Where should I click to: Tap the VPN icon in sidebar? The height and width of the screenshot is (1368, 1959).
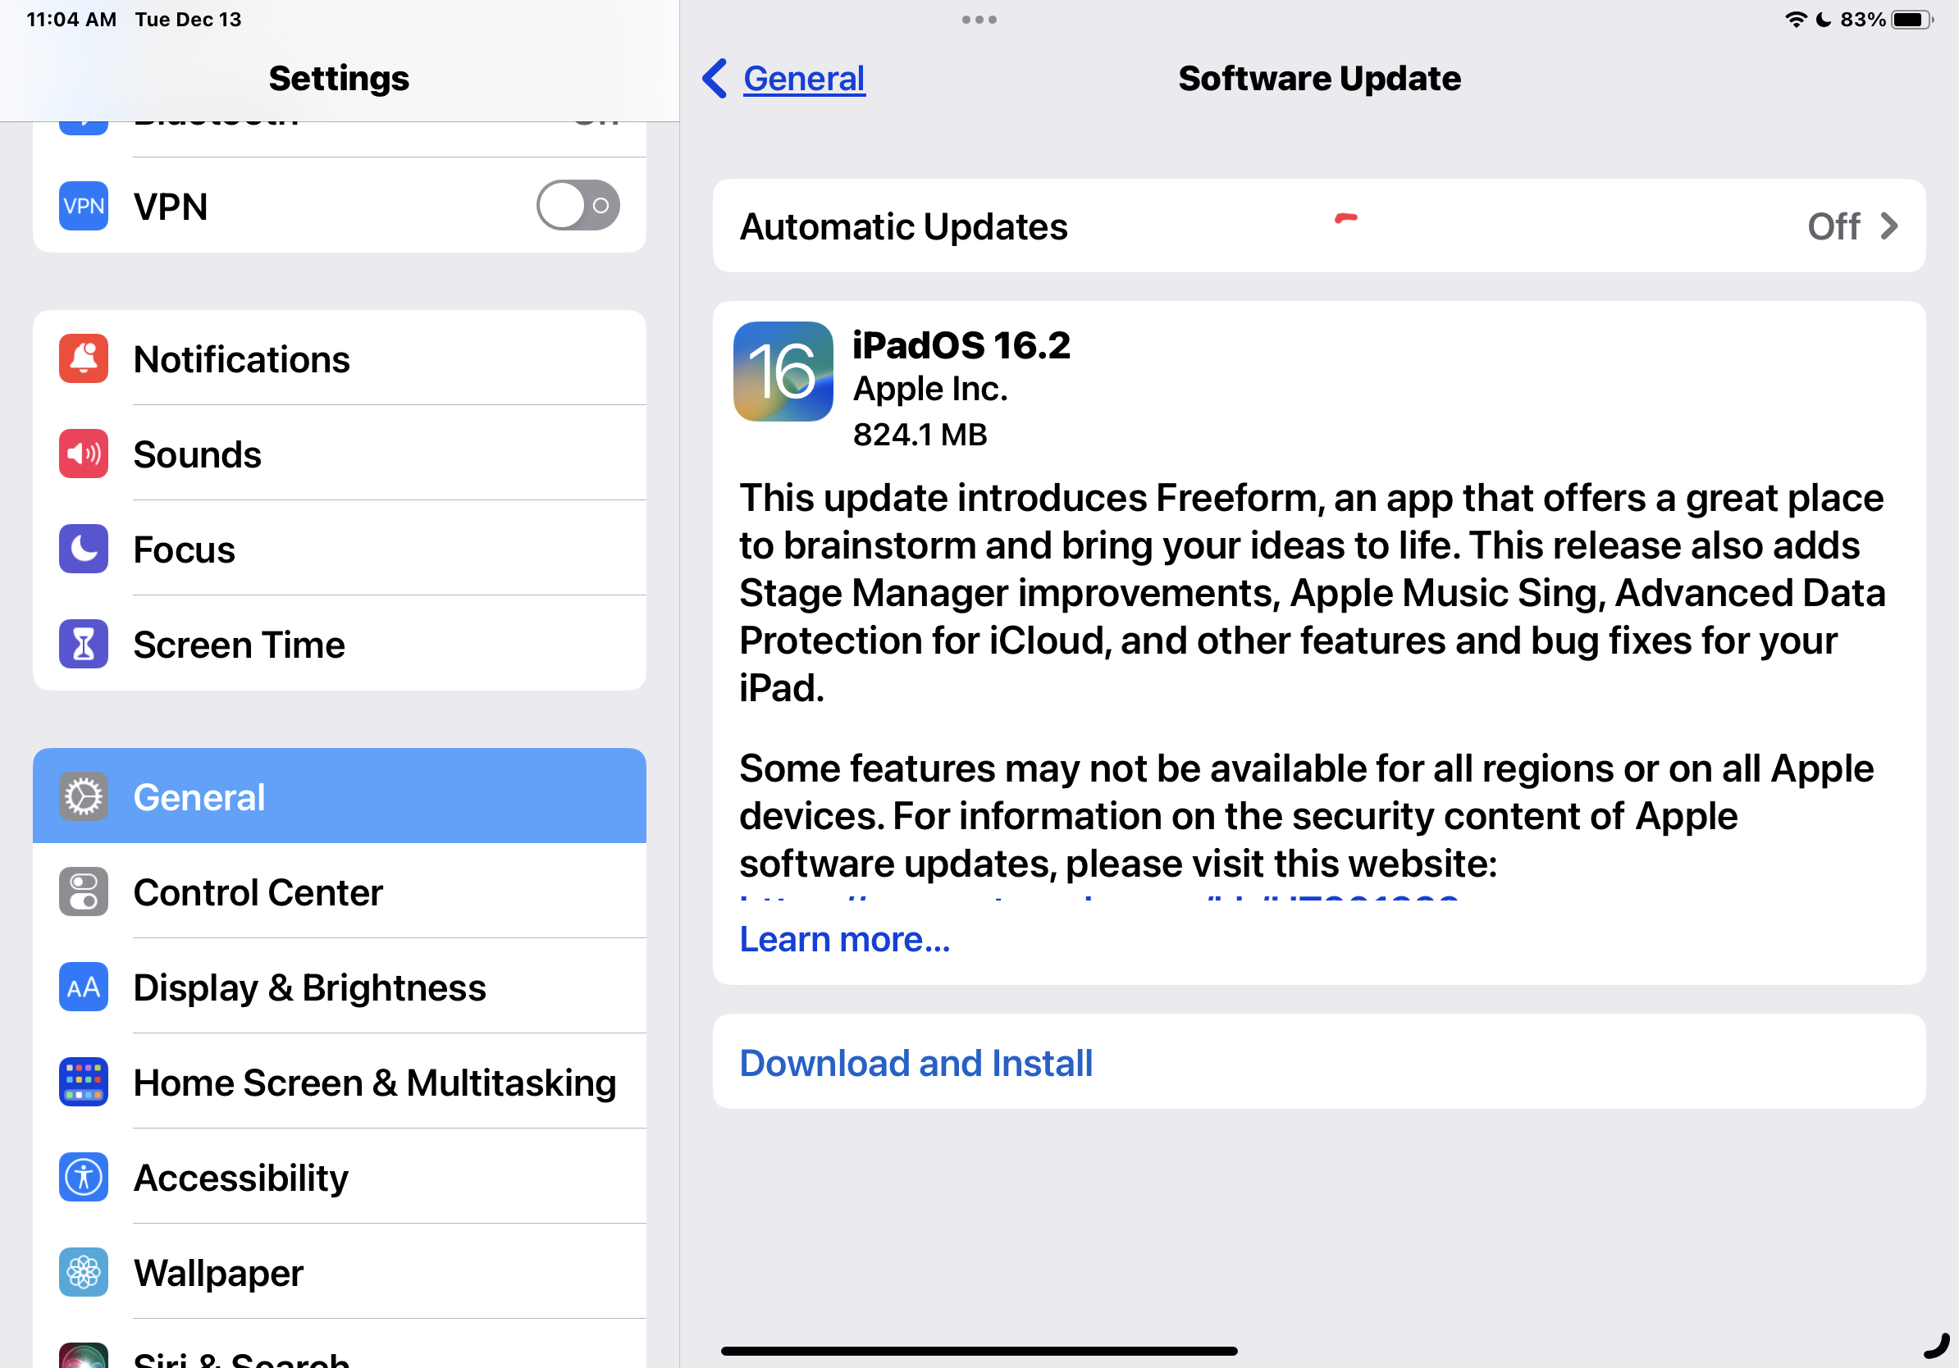pyautogui.click(x=84, y=206)
